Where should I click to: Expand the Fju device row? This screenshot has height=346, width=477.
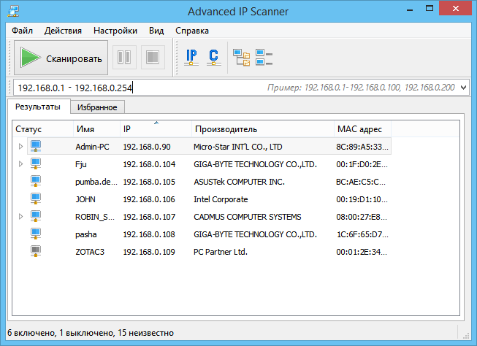20,164
